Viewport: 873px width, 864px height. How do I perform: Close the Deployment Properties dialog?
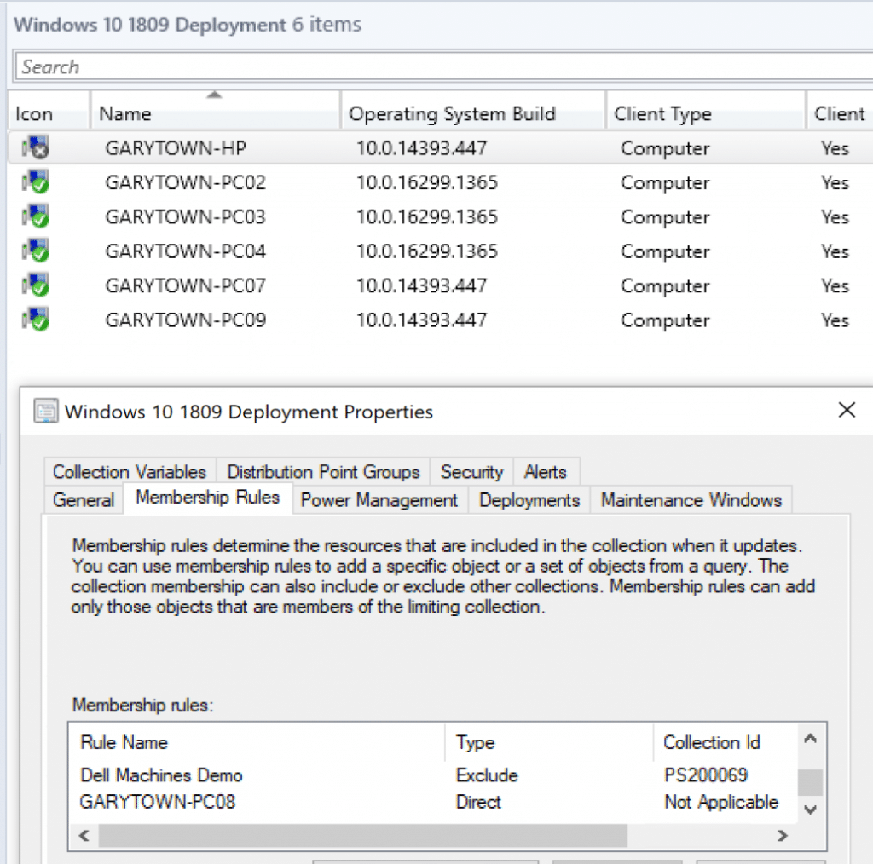pyautogui.click(x=846, y=411)
